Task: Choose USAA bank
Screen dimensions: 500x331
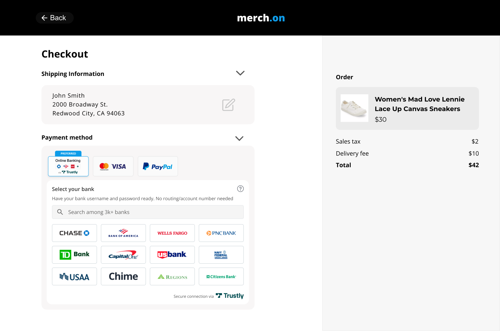Action: (x=74, y=276)
